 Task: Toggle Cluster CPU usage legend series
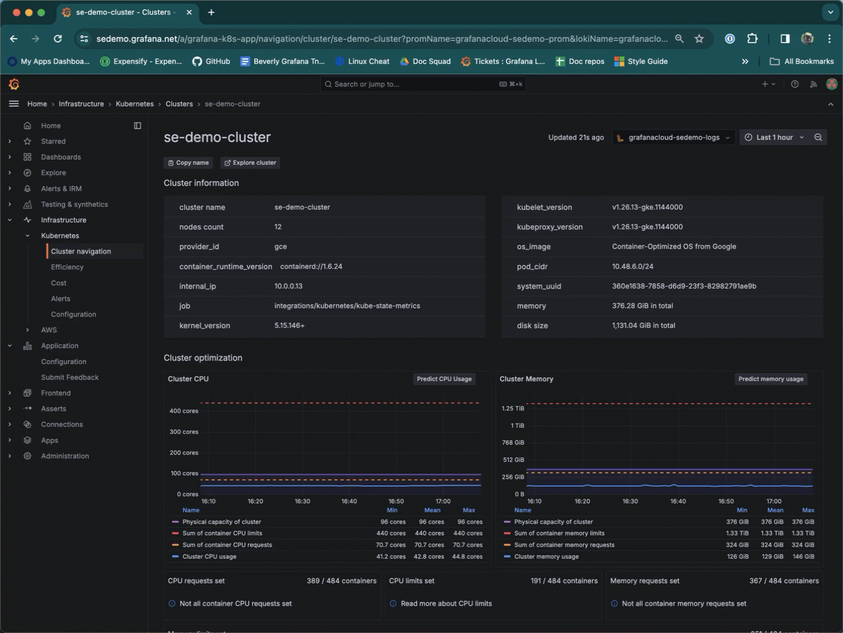(x=209, y=557)
